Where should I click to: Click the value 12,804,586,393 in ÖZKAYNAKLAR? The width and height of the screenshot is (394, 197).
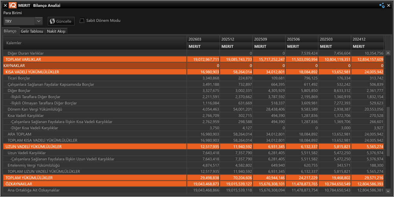tap(370, 184)
